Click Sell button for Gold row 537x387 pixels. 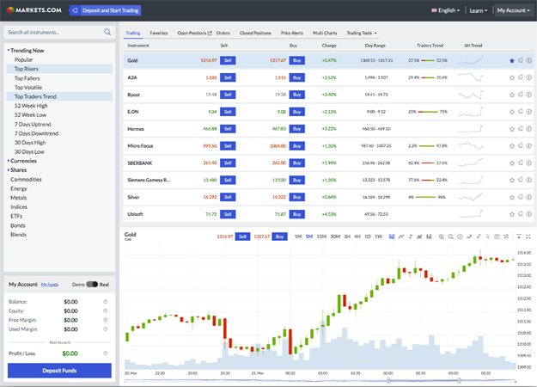228,60
